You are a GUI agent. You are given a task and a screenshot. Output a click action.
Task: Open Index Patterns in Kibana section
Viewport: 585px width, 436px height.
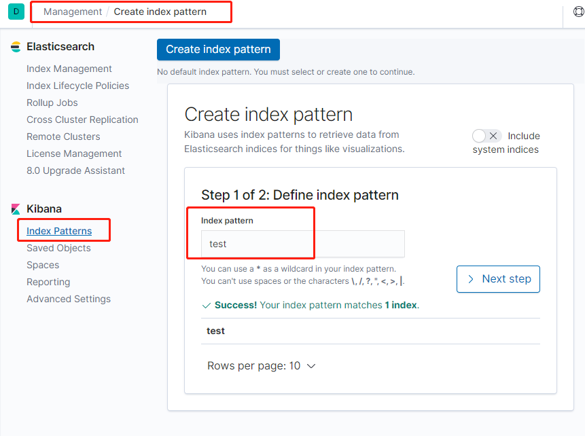pos(59,231)
